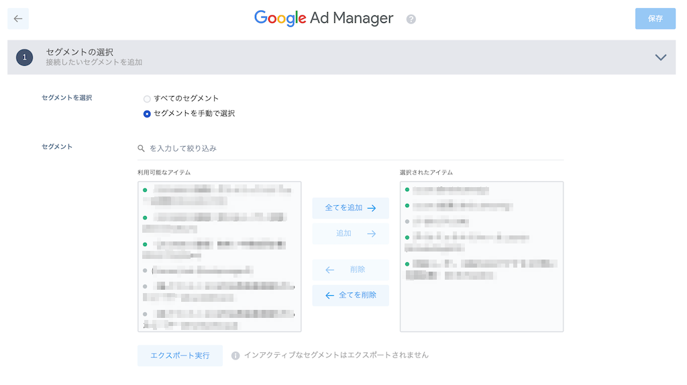The height and width of the screenshot is (385, 687).
Task: Click the エクスポート実行 button
Action: coord(180,355)
